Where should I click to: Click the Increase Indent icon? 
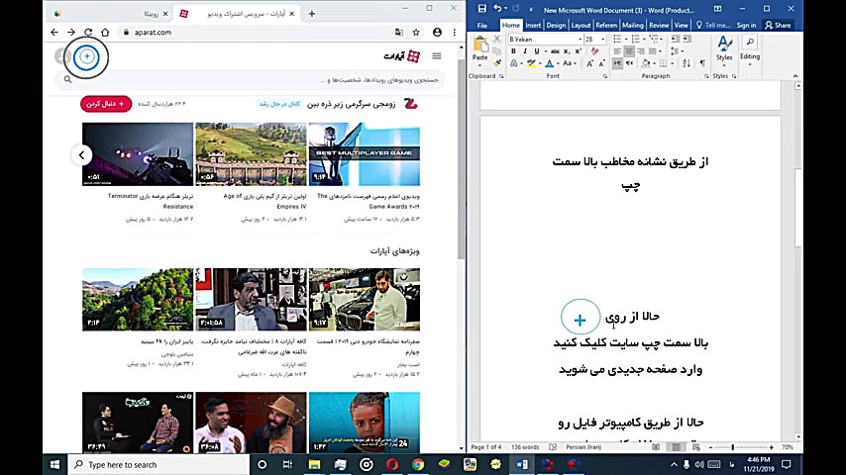pyautogui.click(x=687, y=40)
